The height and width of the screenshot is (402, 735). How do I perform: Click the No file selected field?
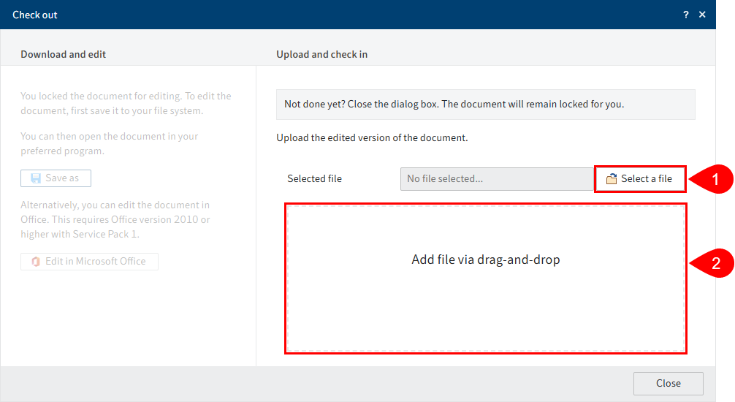(498, 179)
